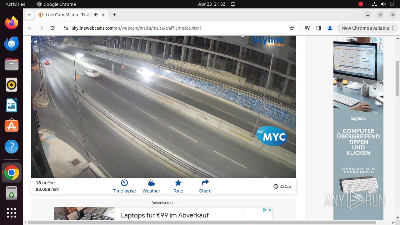
Task: Open AdChoices info on Logitech ad
Action: click(376, 40)
